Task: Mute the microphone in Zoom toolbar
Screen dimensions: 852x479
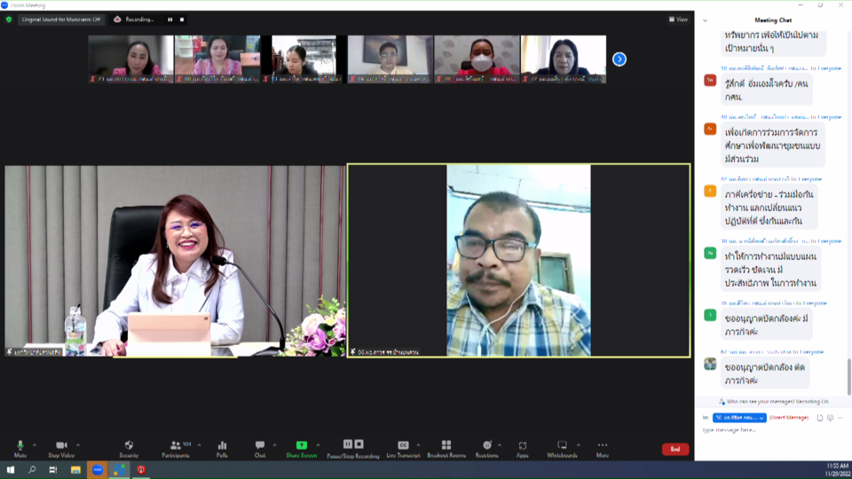Action: pos(20,449)
